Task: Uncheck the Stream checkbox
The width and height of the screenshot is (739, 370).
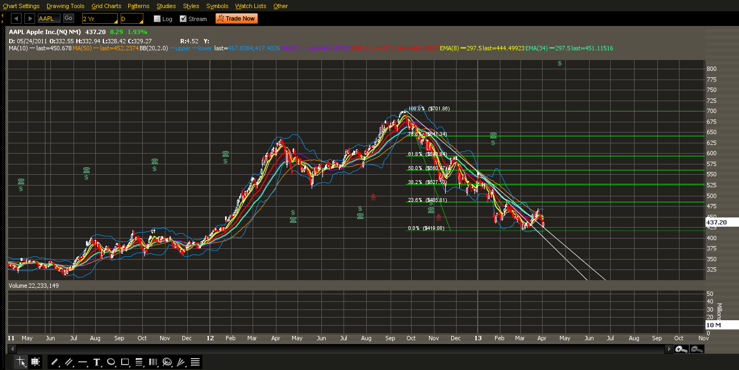Action: pyautogui.click(x=183, y=19)
